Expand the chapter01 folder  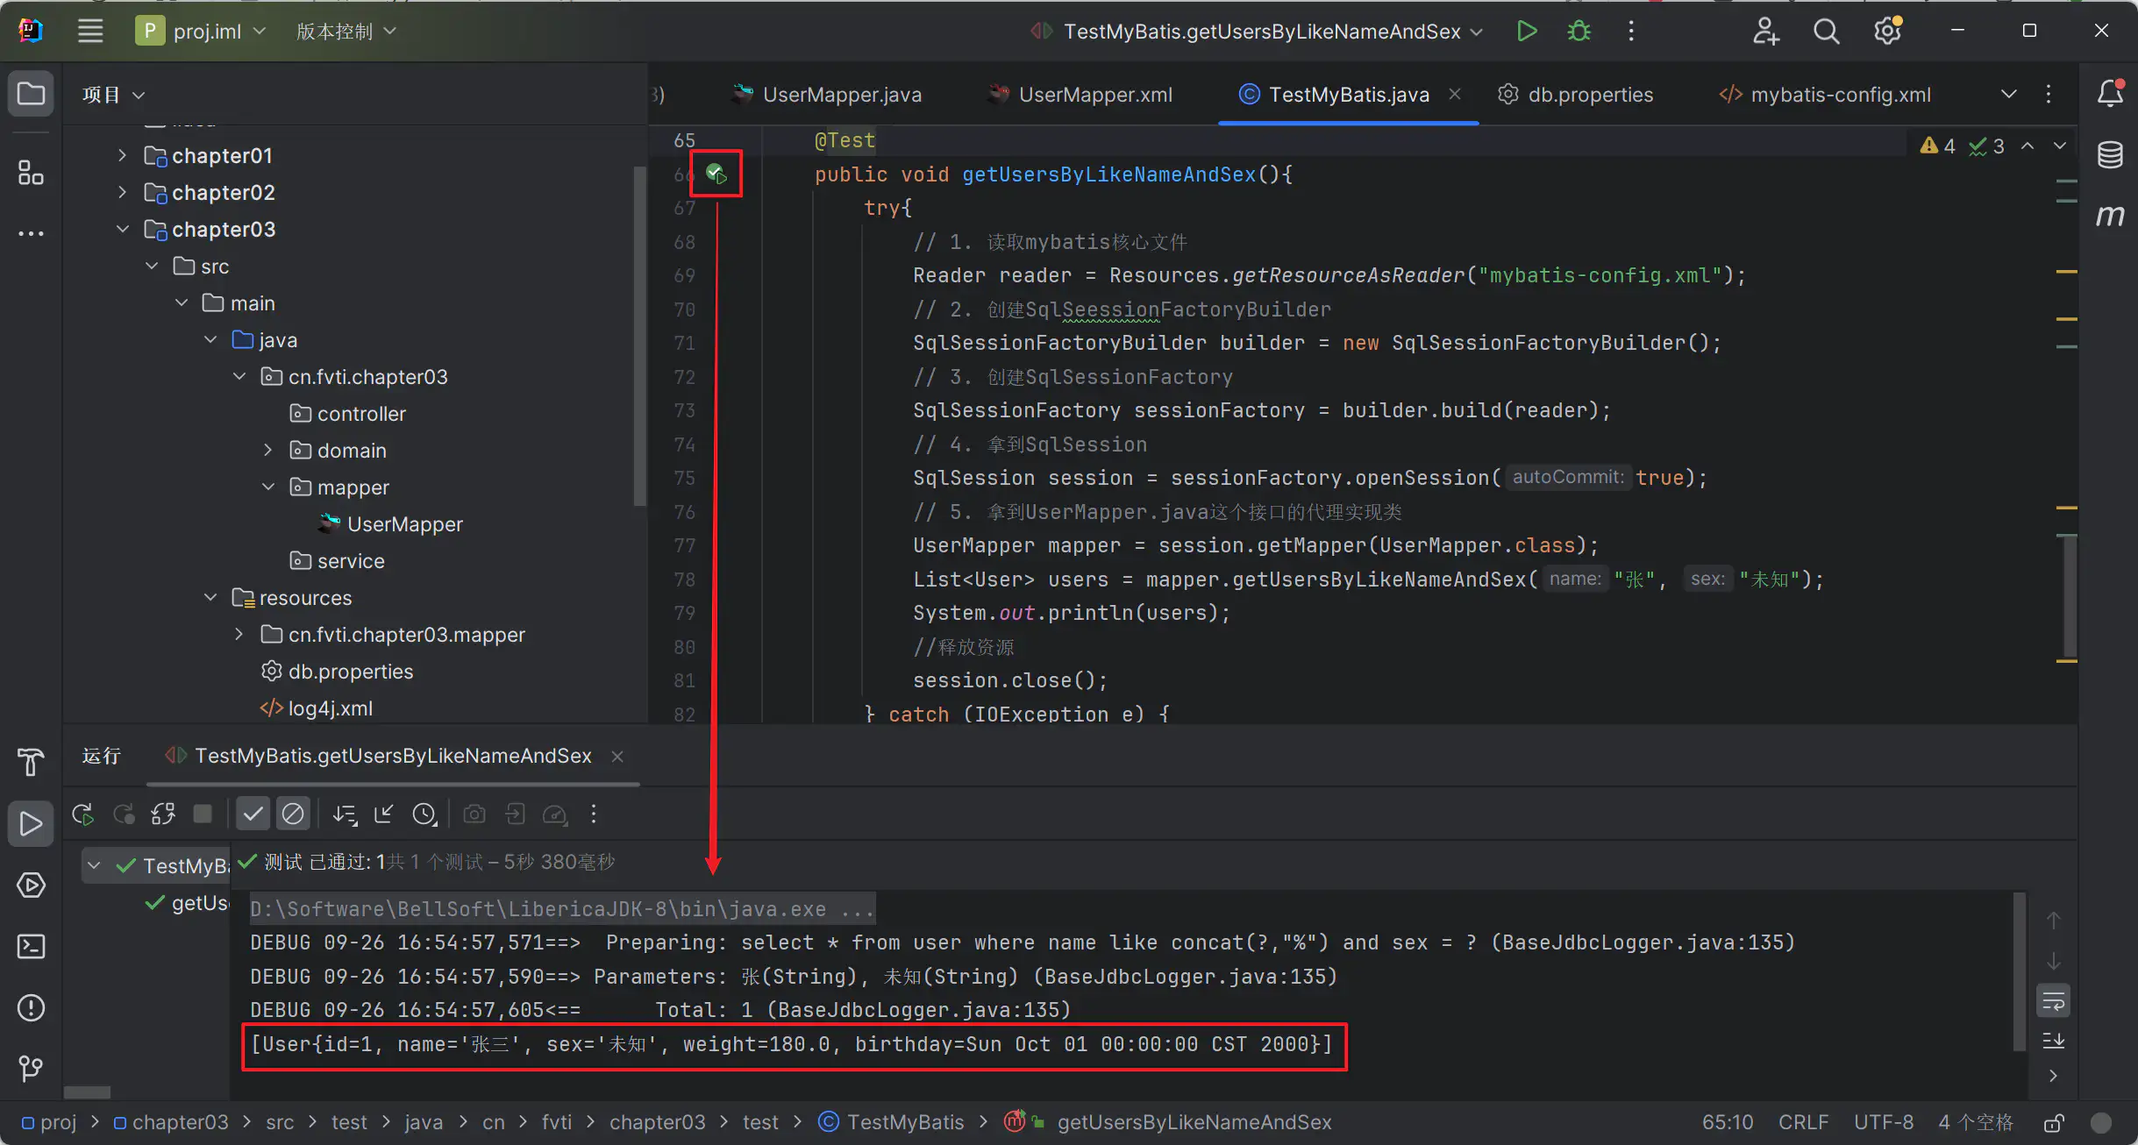122,155
